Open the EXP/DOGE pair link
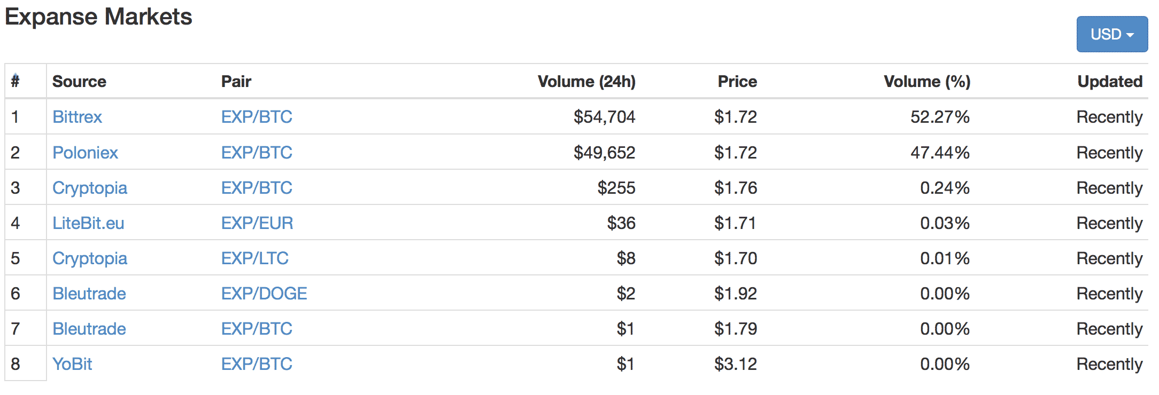 coord(264,294)
